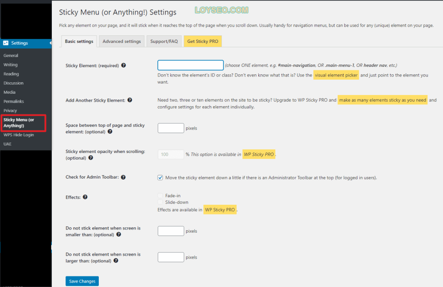Click the Fade-in label text
Screen dimensions: 443x287
(173, 195)
